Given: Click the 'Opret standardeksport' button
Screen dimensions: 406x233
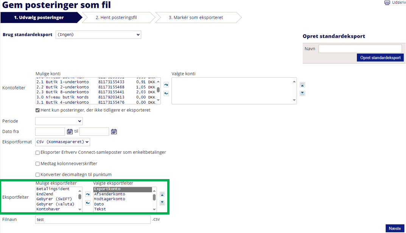Looking at the screenshot, I should pyautogui.click(x=380, y=58).
